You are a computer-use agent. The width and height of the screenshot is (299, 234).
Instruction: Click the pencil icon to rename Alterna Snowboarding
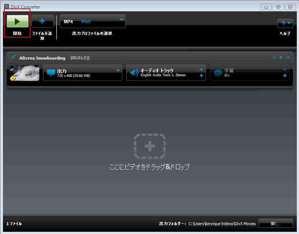click(14, 57)
